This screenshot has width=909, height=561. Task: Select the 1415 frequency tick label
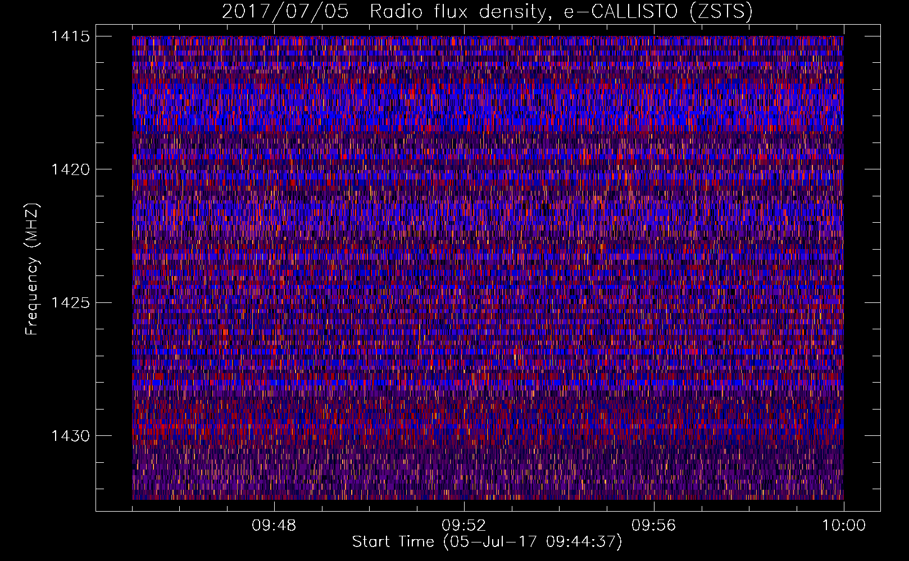pyautogui.click(x=71, y=36)
